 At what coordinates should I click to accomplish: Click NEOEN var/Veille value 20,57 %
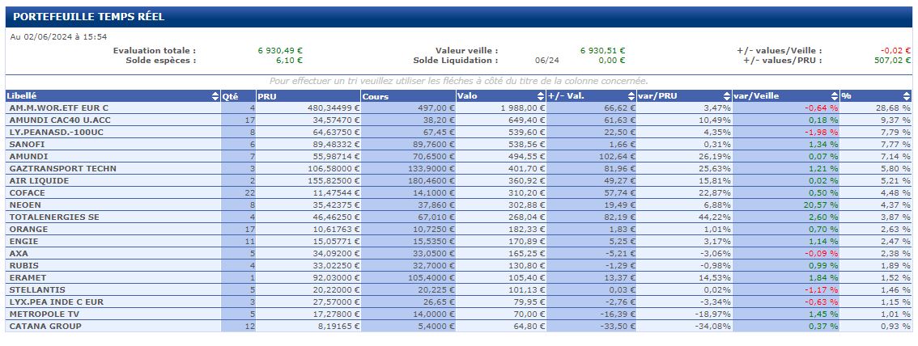(821, 205)
